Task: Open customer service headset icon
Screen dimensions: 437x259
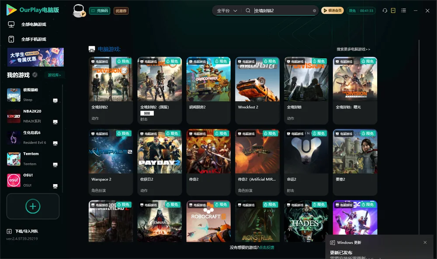Action: click(x=385, y=10)
